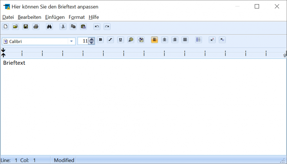This screenshot has width=287, height=164.
Task: Toggle italic formatting
Action: pos(110,40)
